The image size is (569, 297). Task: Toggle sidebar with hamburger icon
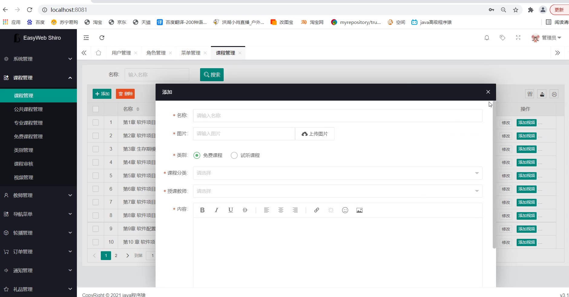point(86,38)
